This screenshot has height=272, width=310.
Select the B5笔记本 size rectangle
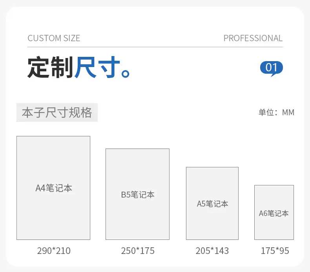pyautogui.click(x=138, y=194)
